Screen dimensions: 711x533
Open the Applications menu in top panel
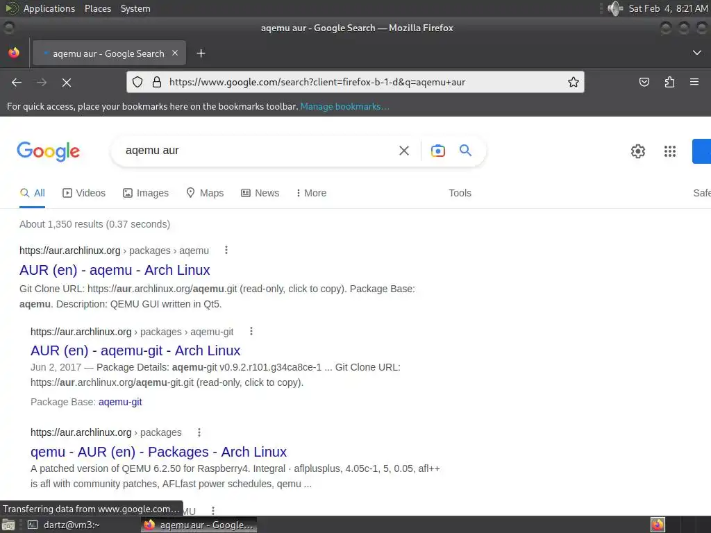click(49, 8)
